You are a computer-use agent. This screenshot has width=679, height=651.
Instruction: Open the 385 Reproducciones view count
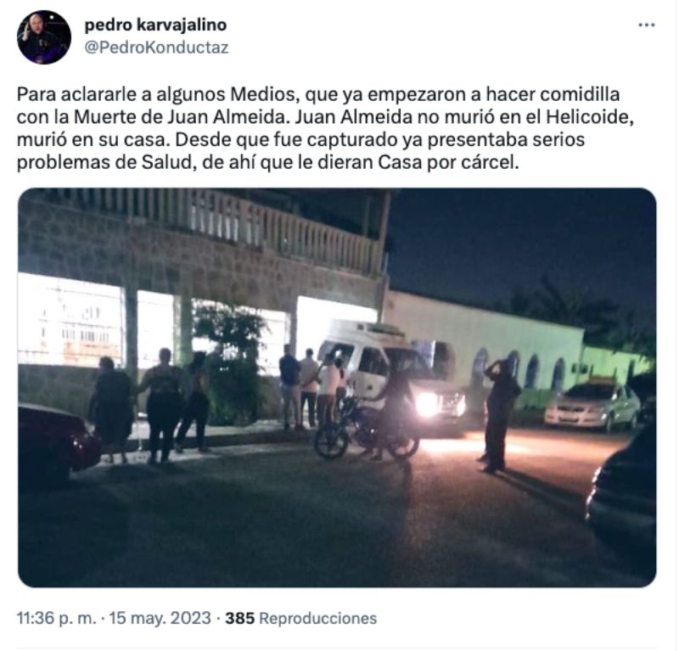pos(301,618)
